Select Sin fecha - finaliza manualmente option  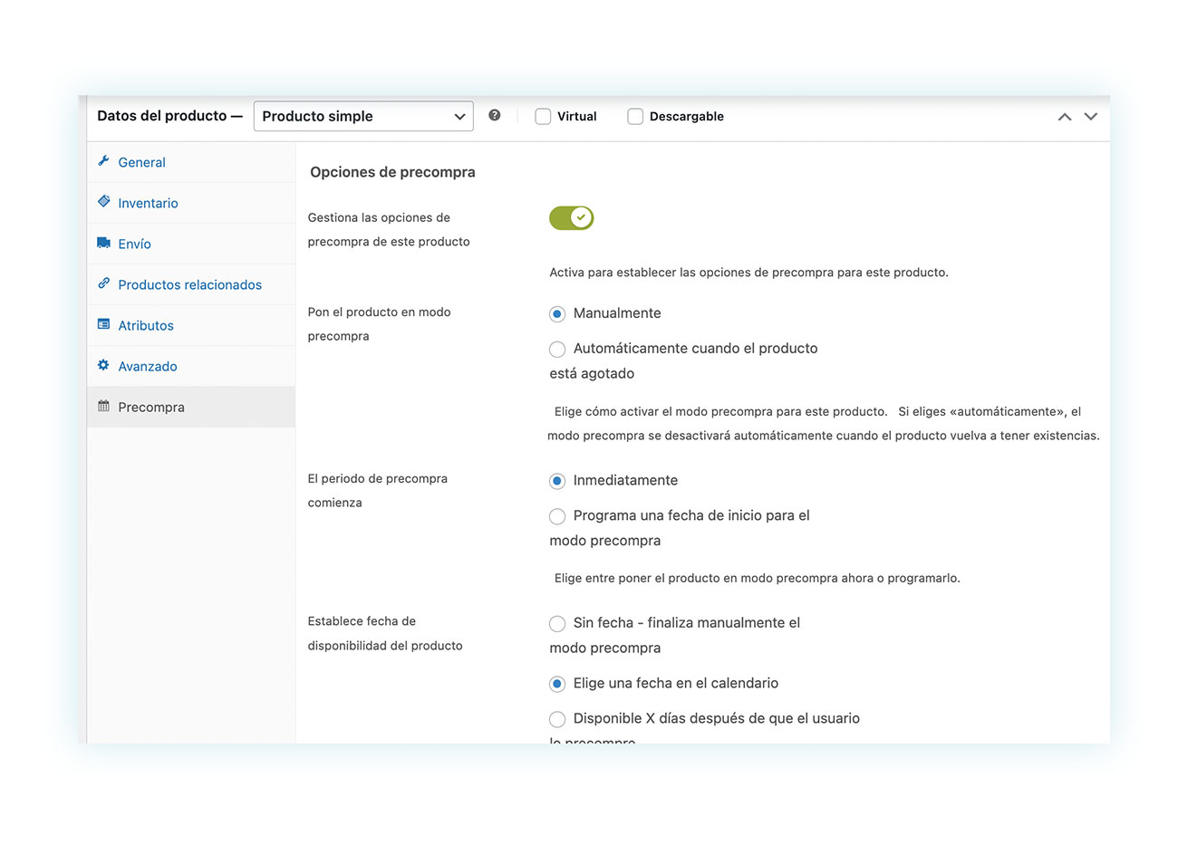(557, 623)
